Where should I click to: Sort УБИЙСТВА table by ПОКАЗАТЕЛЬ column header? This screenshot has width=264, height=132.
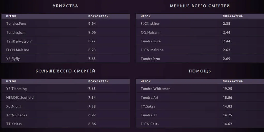coord(98,16)
